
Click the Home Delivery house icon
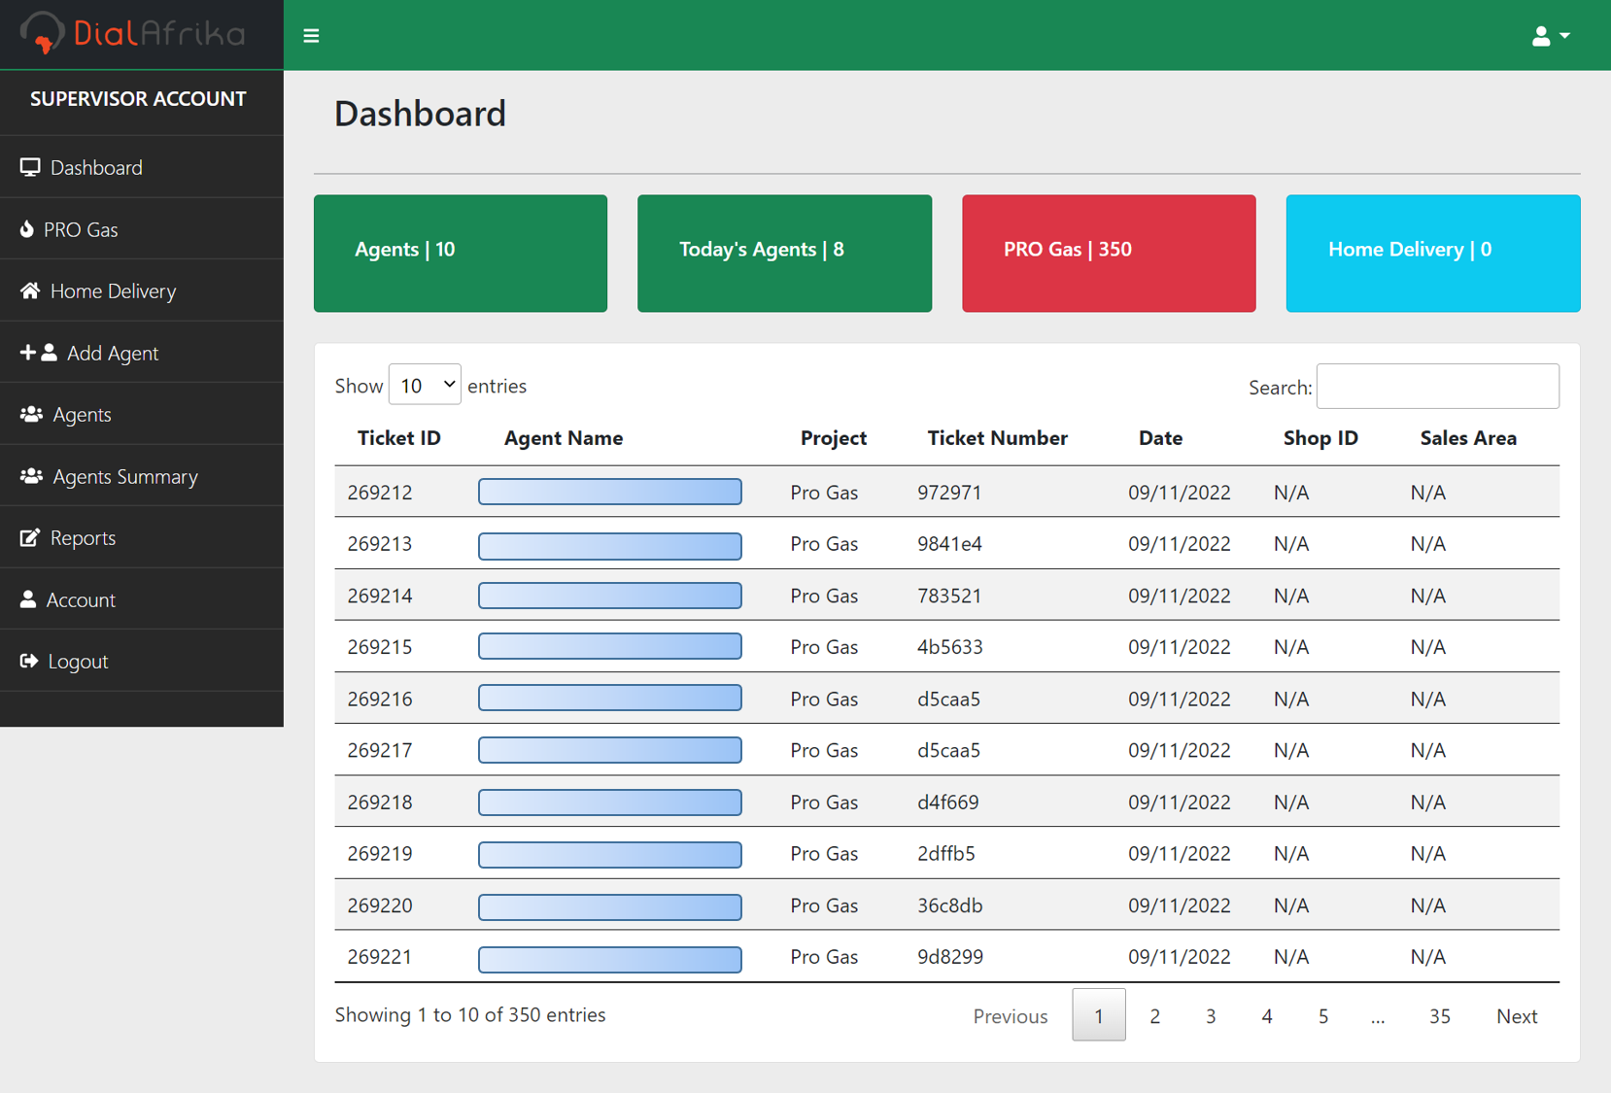point(30,290)
